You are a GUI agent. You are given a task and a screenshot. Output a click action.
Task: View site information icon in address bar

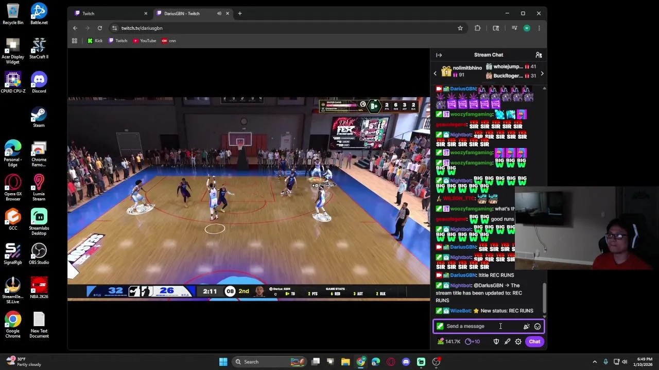click(x=115, y=28)
